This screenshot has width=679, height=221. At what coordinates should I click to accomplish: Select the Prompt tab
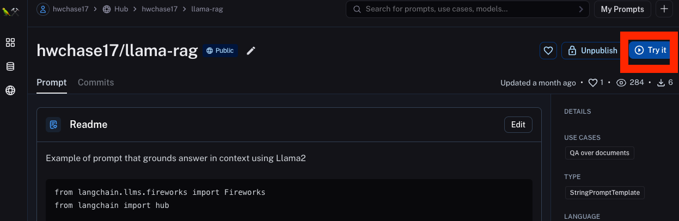pos(51,83)
